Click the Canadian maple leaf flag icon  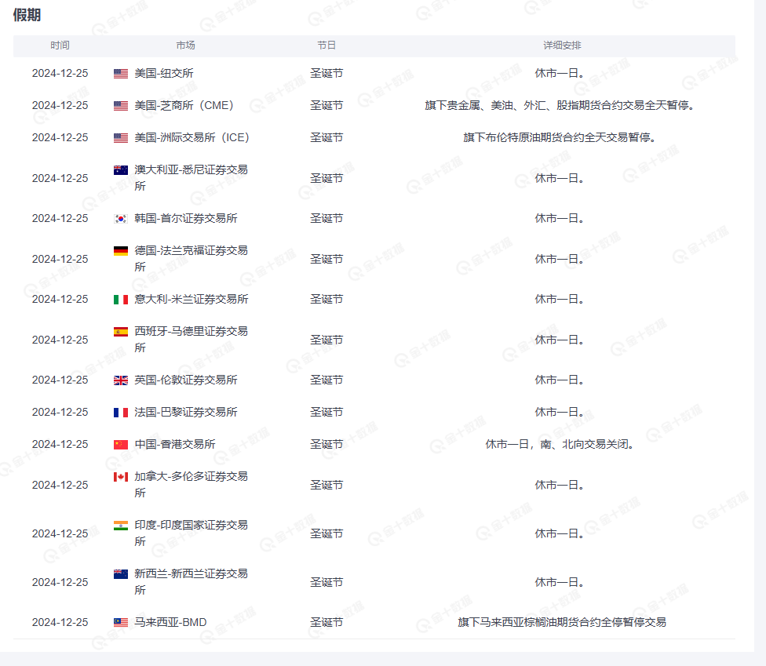[119, 476]
